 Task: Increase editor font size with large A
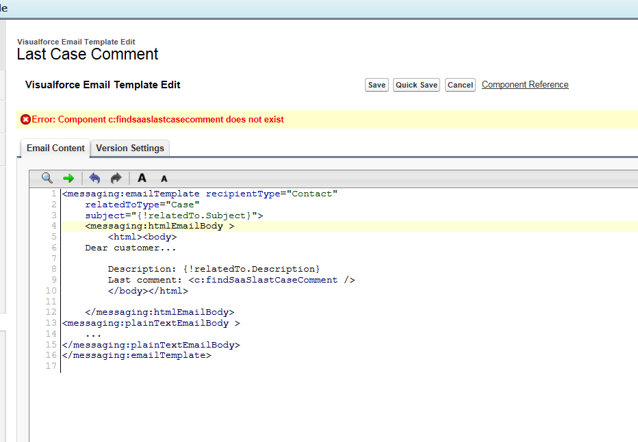tap(142, 178)
